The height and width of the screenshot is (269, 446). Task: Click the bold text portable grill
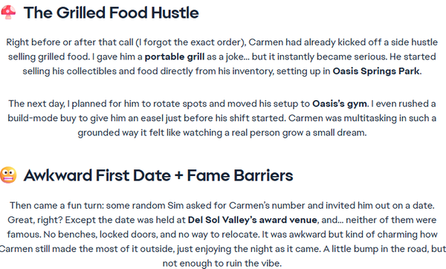[x=175, y=56]
